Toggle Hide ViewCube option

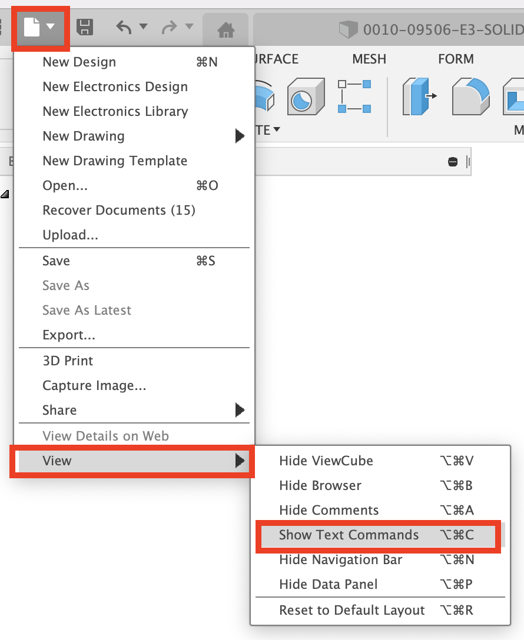326,461
